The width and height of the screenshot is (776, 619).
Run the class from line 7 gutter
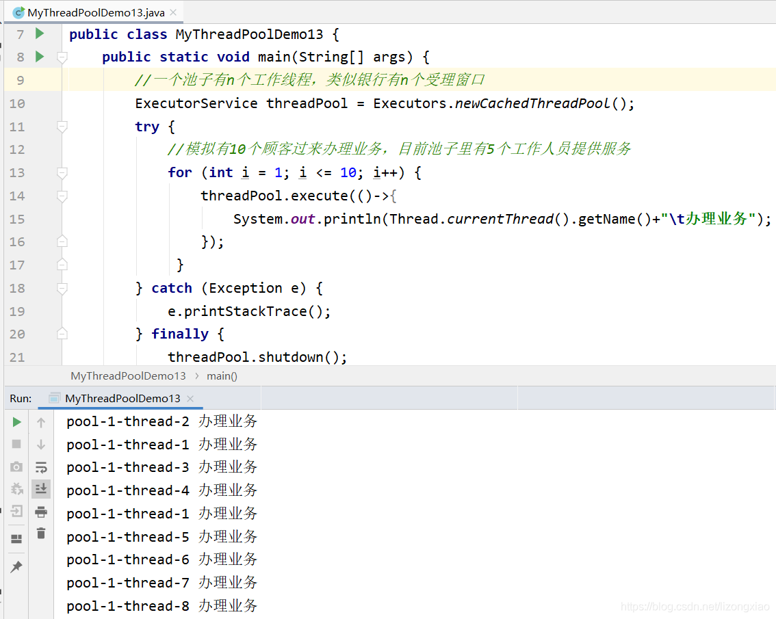click(40, 34)
